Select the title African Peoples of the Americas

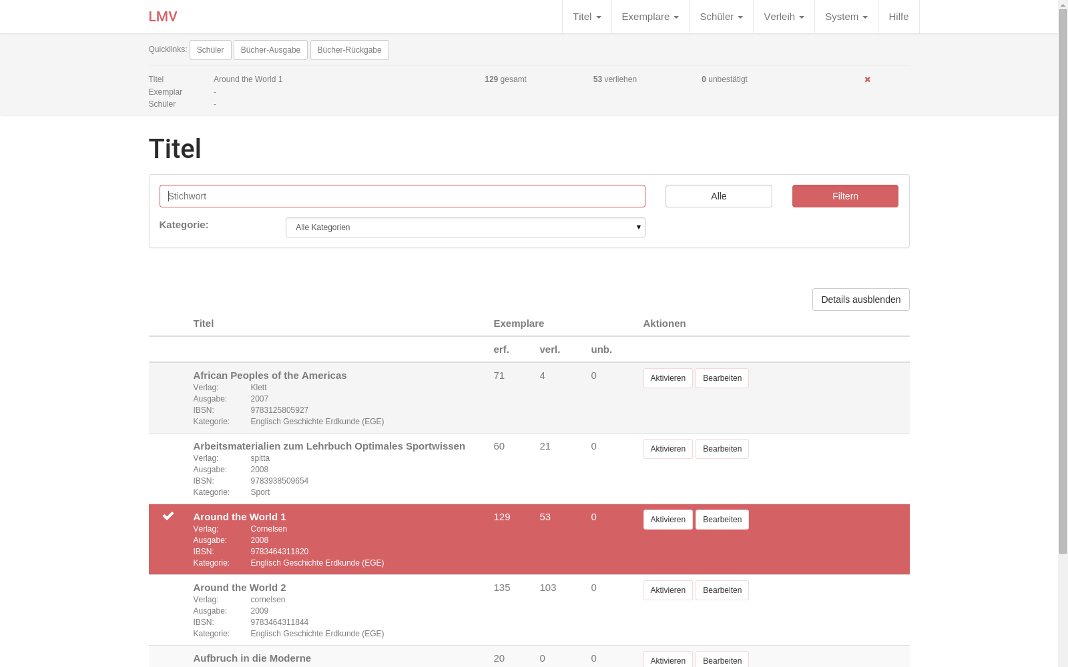pos(270,376)
